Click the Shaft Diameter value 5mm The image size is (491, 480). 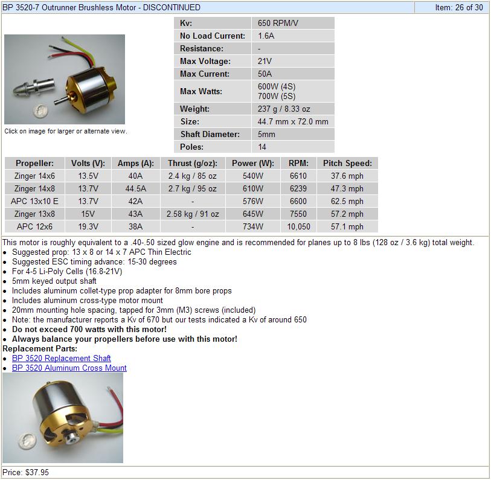coord(266,134)
